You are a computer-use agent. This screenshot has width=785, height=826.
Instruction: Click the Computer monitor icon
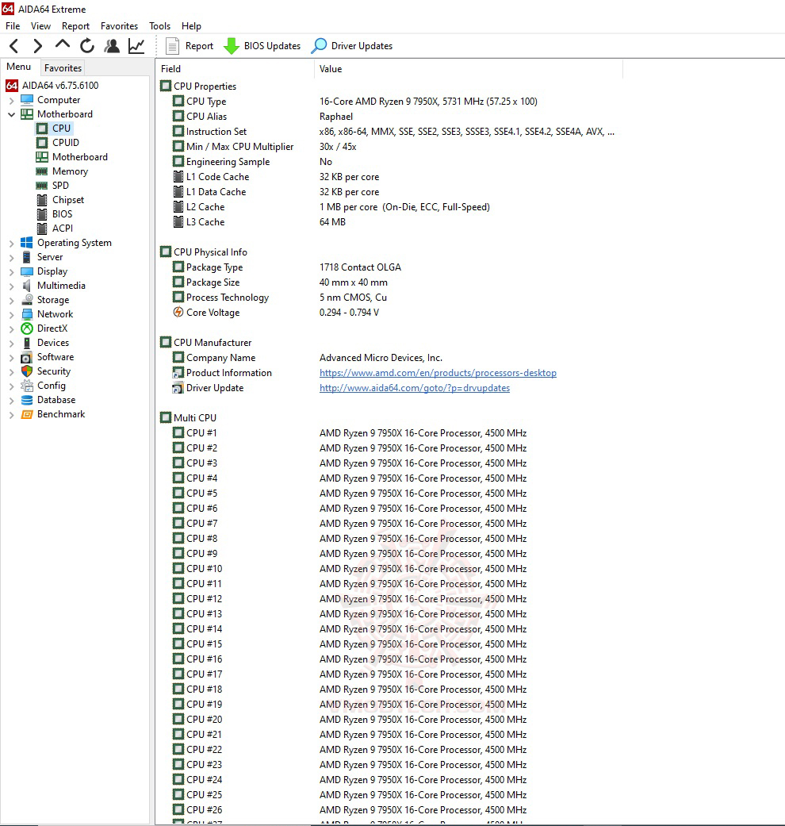pyautogui.click(x=27, y=99)
